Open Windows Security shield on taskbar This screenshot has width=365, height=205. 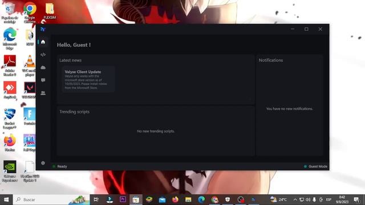point(228,200)
